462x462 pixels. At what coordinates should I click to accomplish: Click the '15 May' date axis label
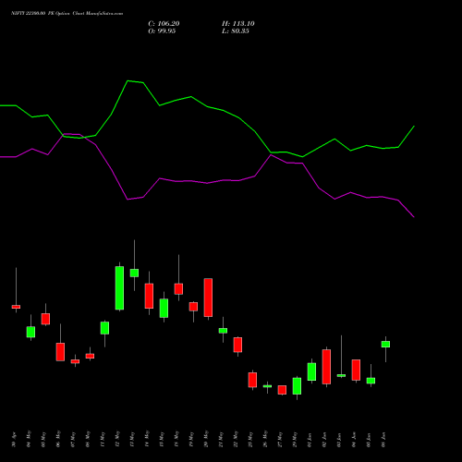pyautogui.click(x=162, y=439)
